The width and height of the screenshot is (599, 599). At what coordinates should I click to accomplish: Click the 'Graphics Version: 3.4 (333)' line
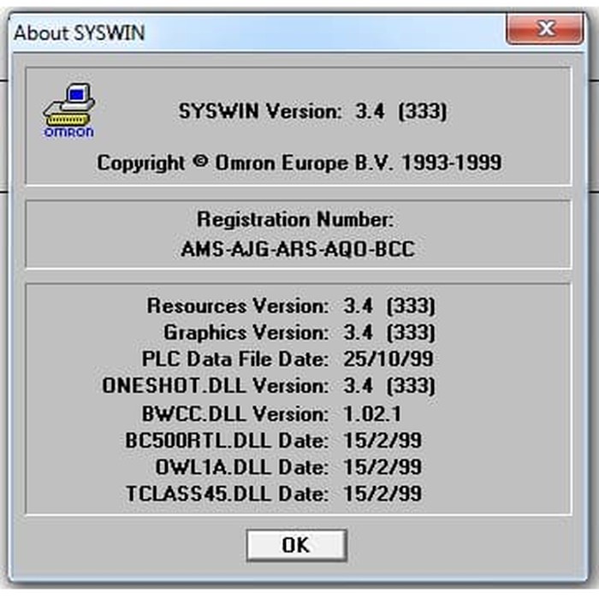pos(299,332)
